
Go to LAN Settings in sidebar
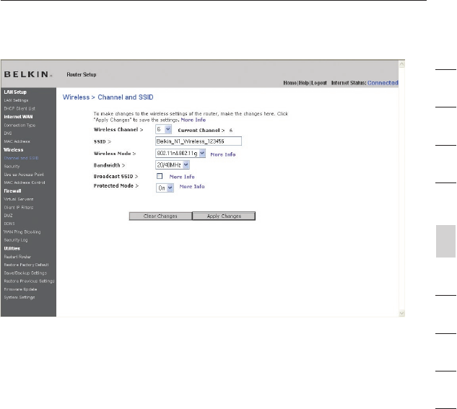[x=16, y=100]
